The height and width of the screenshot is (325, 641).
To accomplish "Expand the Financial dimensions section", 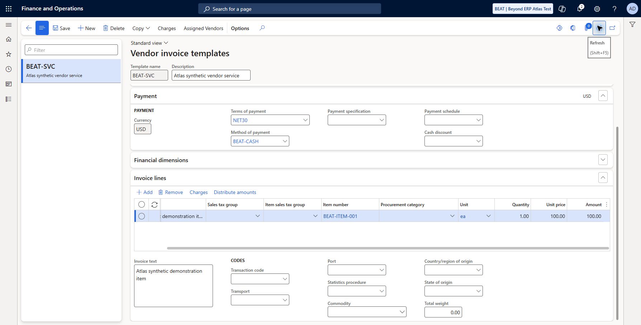I will pyautogui.click(x=603, y=160).
